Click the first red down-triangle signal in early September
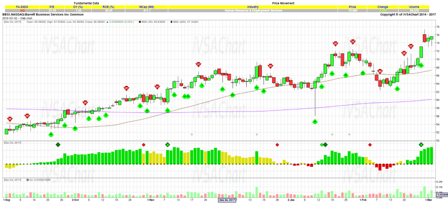 10,119
